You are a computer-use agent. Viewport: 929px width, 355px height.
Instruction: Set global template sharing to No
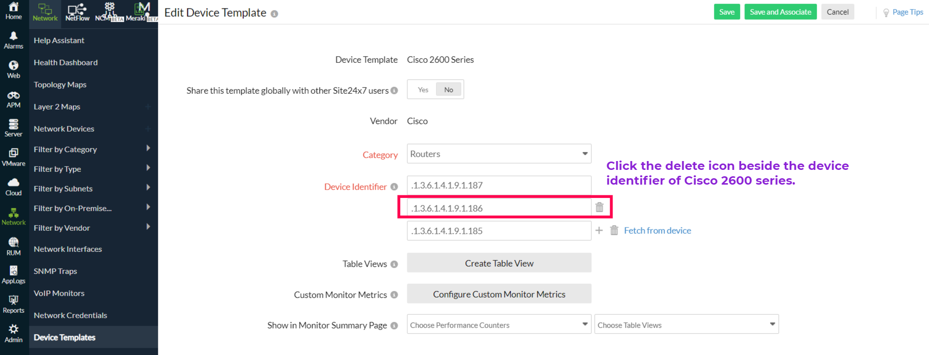[x=449, y=90]
